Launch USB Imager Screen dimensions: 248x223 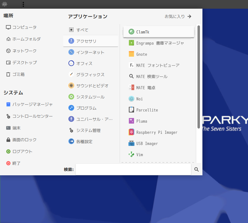(159, 143)
